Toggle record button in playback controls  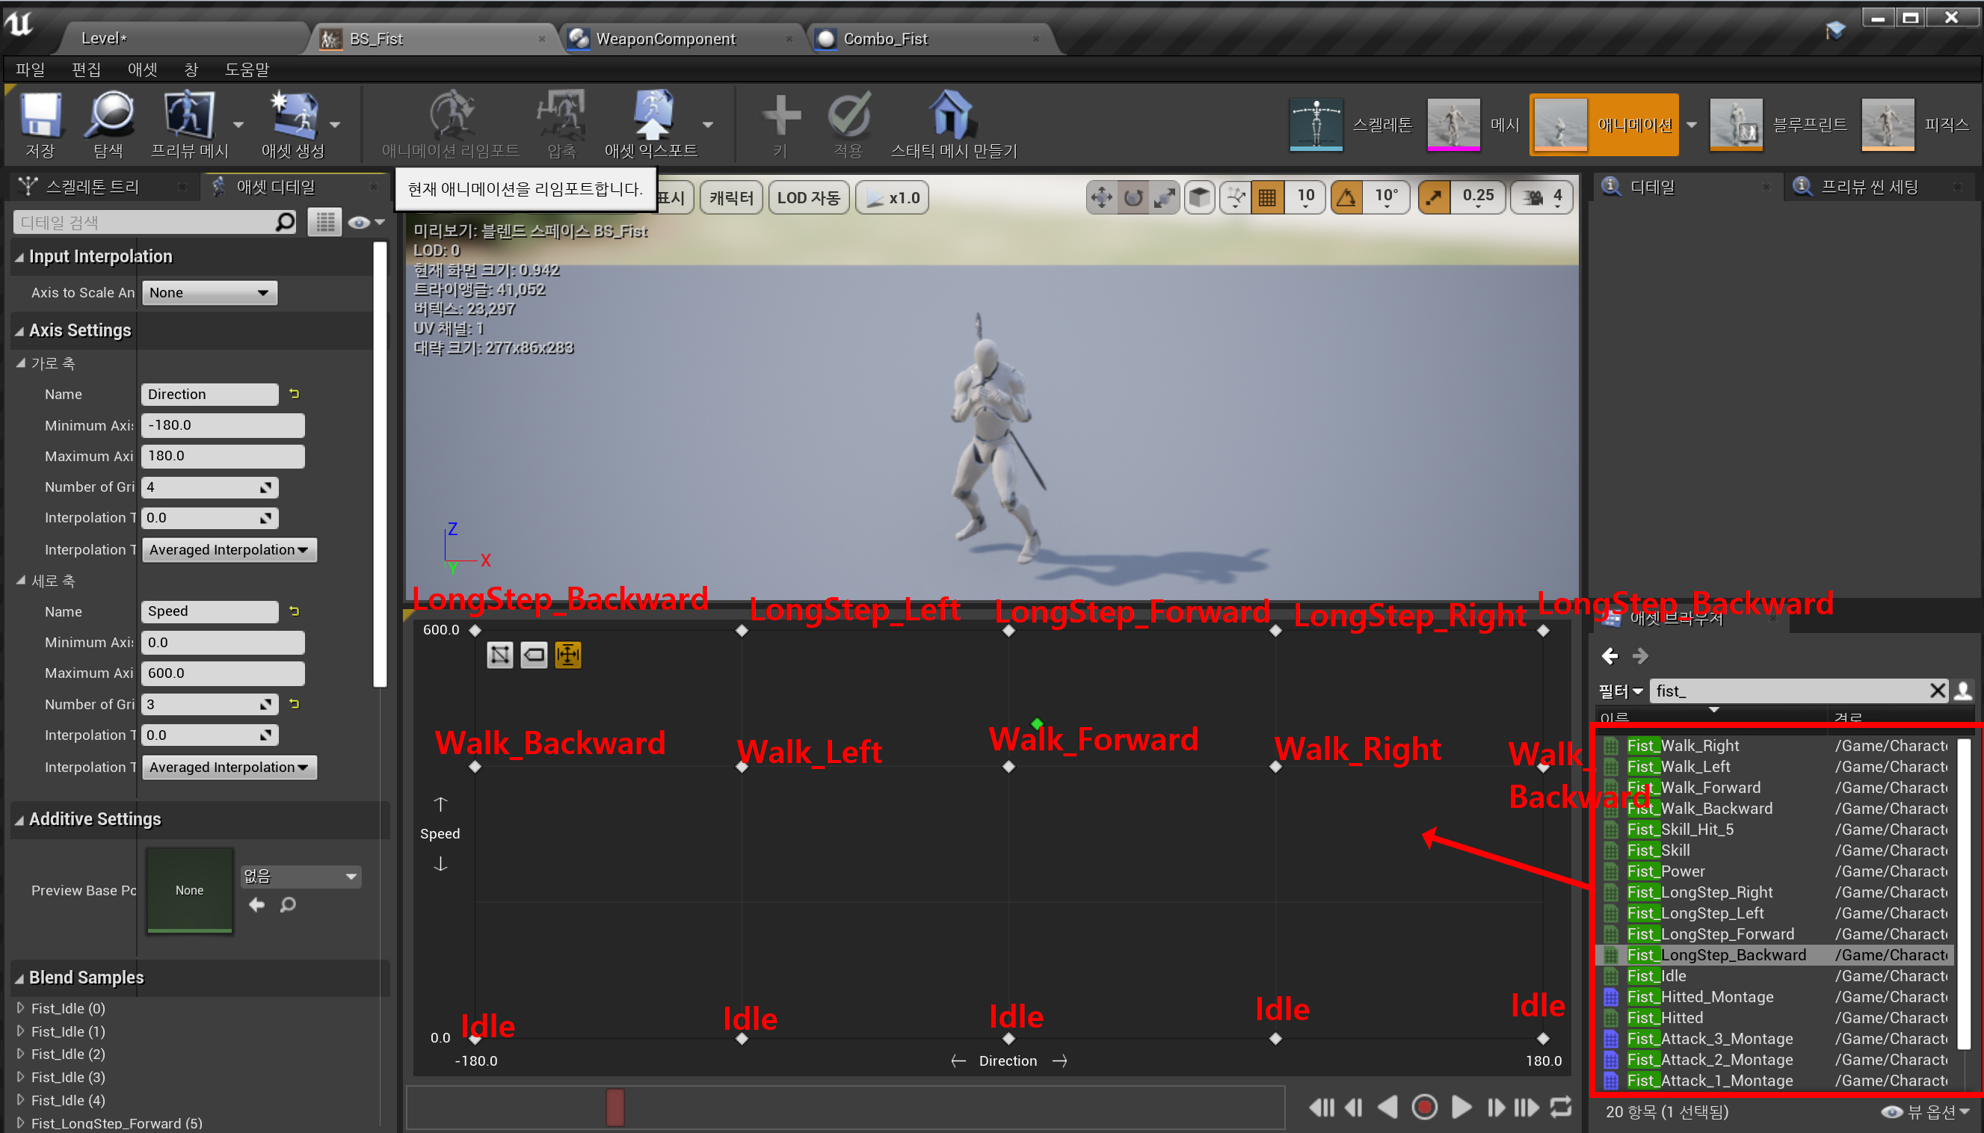pos(1424,1107)
